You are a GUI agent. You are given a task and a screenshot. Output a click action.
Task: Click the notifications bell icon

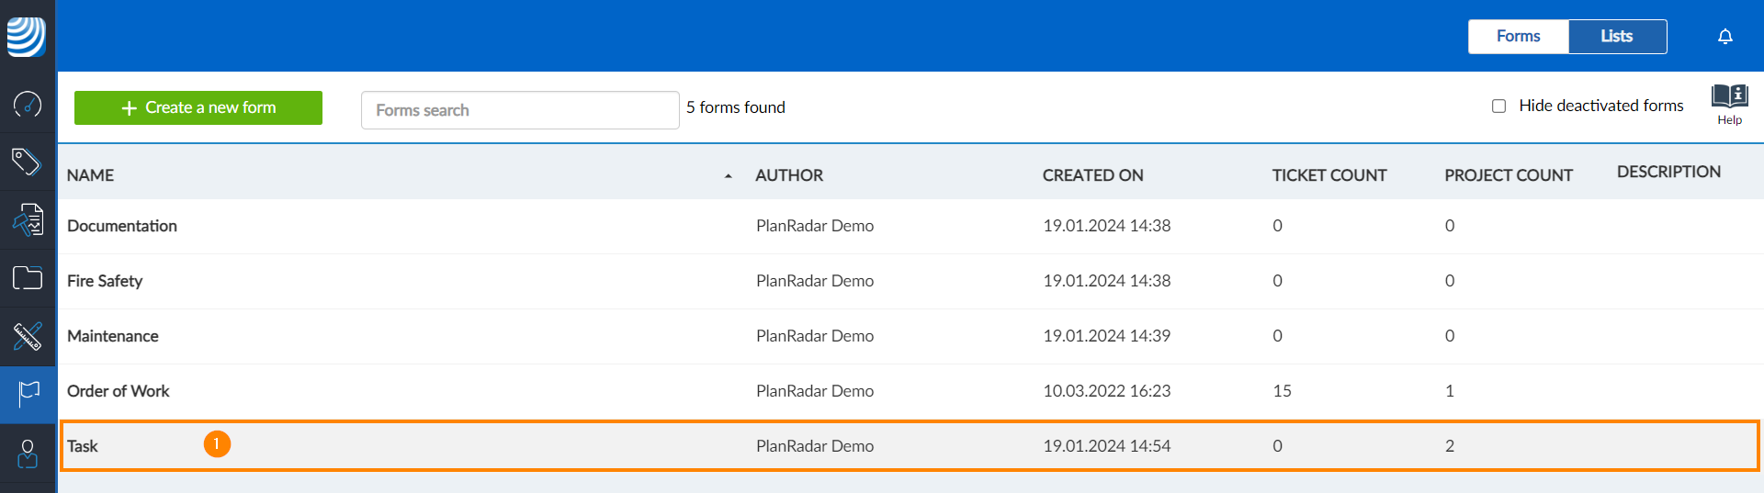coord(1725,37)
